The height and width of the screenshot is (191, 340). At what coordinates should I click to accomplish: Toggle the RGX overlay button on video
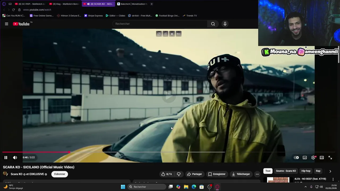coord(178,34)
